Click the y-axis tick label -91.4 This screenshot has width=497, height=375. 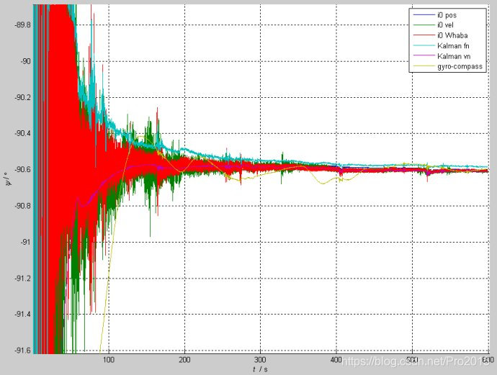coord(22,315)
